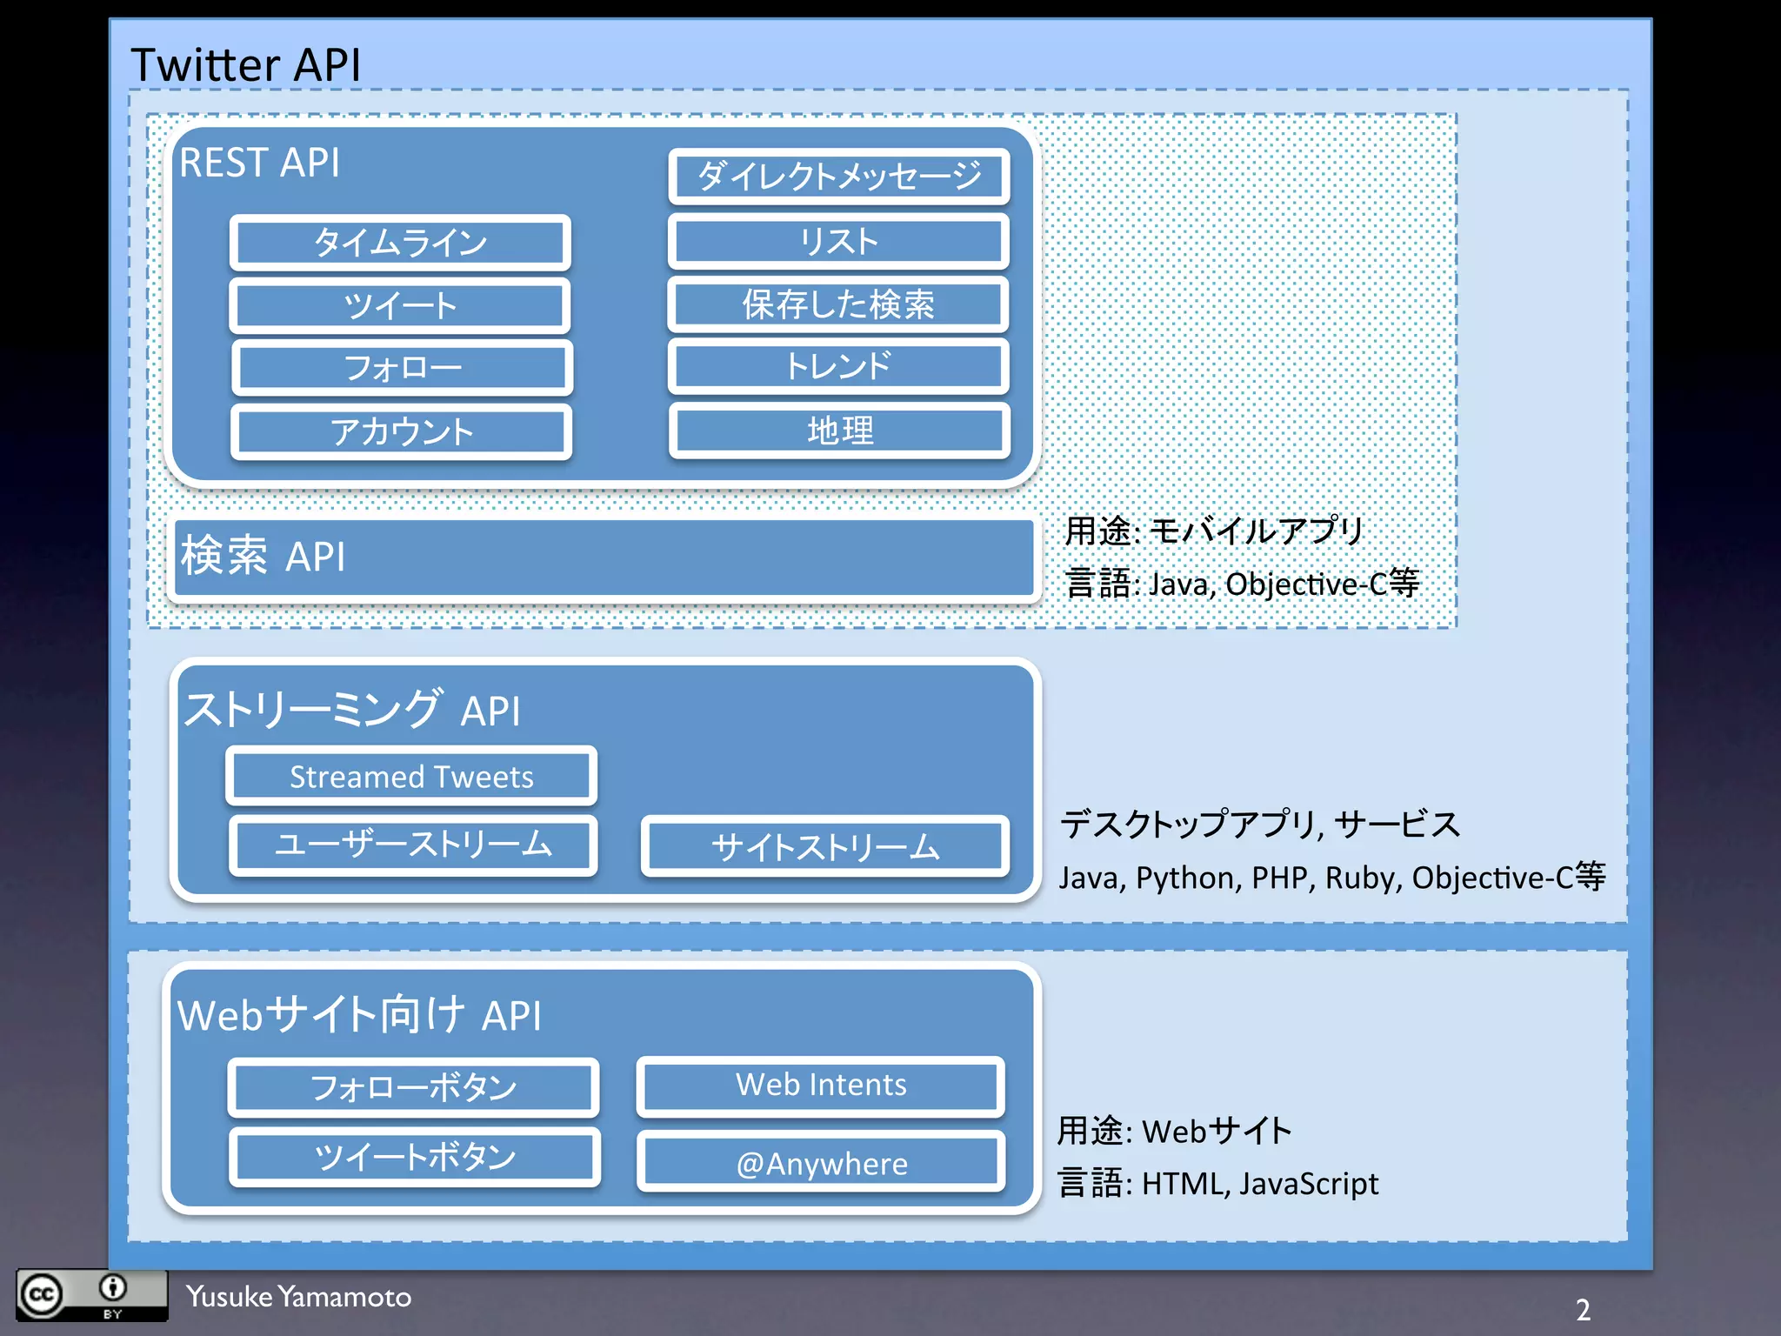Click the フォローボタン box
The width and height of the screenshot is (1781, 1336).
coord(413,1087)
